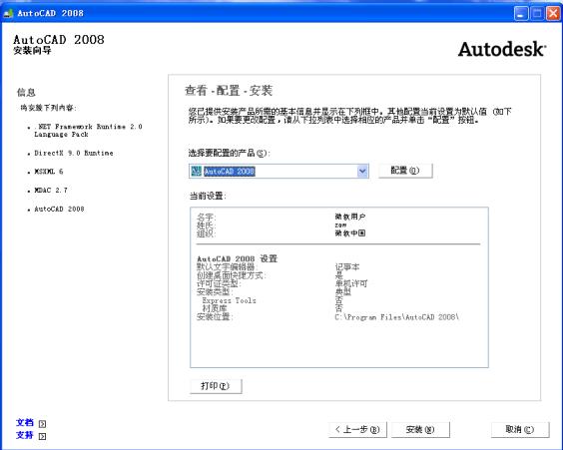Click the DirectX 9.0 Runtime list item

(x=74, y=153)
